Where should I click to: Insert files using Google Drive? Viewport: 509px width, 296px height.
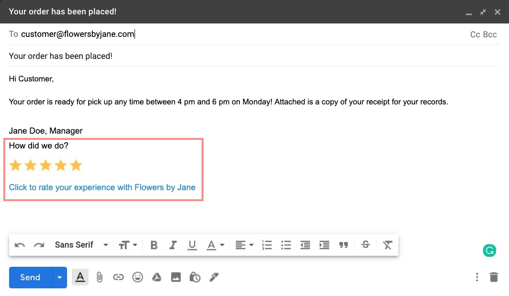click(x=157, y=277)
